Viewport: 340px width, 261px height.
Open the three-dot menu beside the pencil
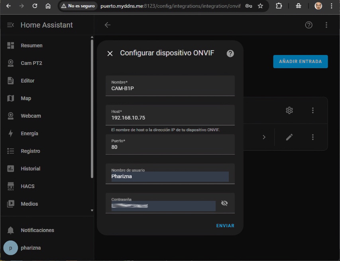point(312,137)
